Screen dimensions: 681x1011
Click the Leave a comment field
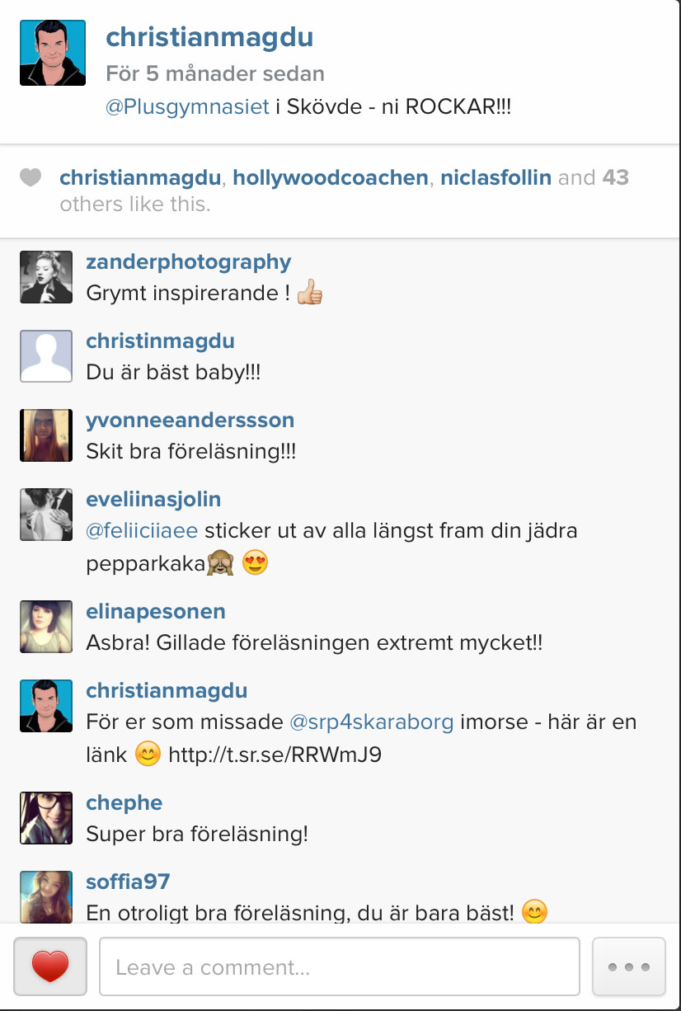339,966
